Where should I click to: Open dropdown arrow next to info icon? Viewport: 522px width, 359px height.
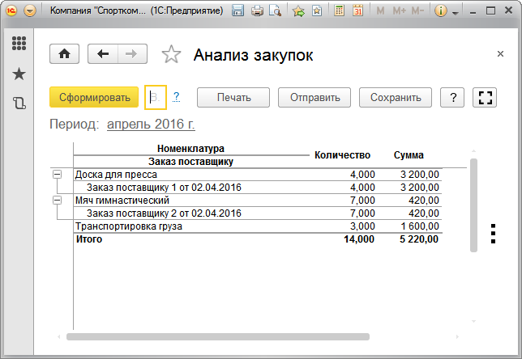click(x=456, y=13)
